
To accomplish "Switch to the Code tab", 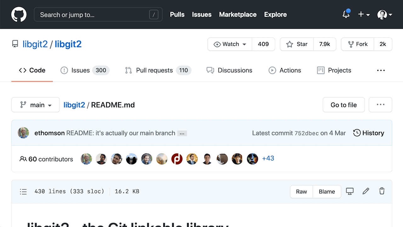I will coord(32,70).
